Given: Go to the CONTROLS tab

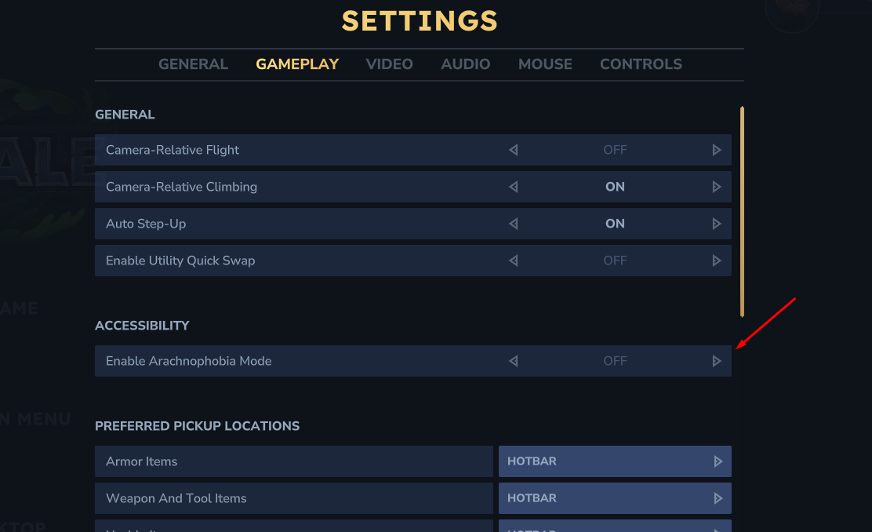Looking at the screenshot, I should pyautogui.click(x=641, y=64).
